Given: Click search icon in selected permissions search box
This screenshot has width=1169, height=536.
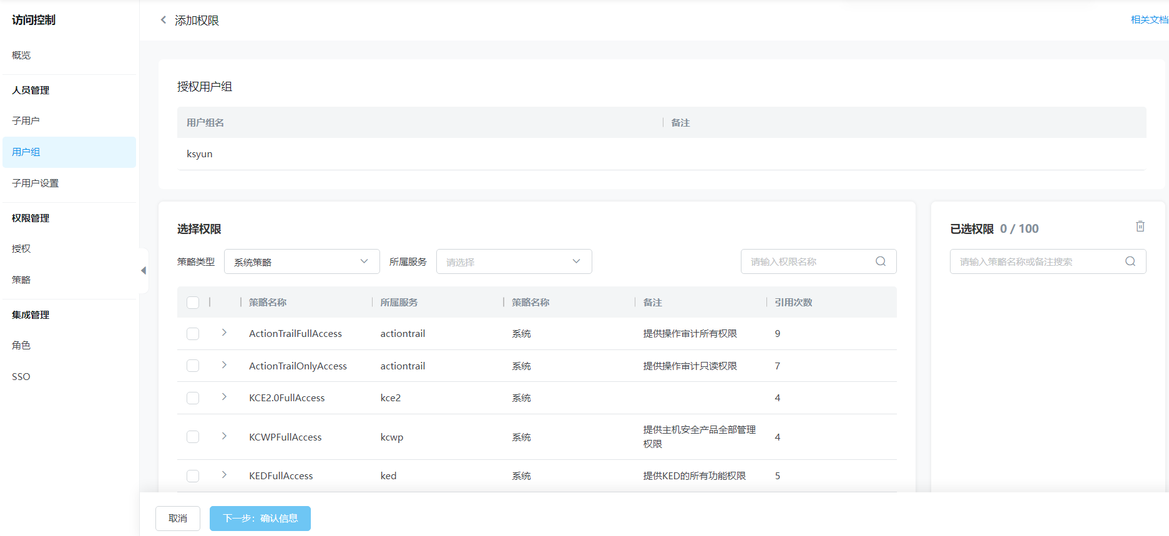Looking at the screenshot, I should click(1130, 261).
